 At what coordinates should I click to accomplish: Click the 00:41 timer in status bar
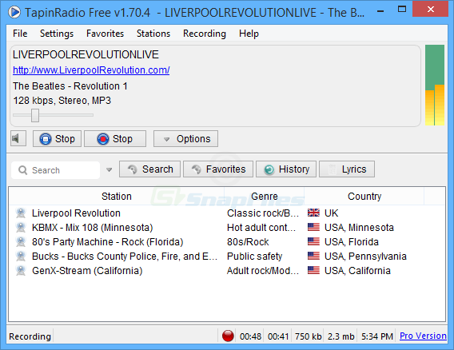pos(278,336)
